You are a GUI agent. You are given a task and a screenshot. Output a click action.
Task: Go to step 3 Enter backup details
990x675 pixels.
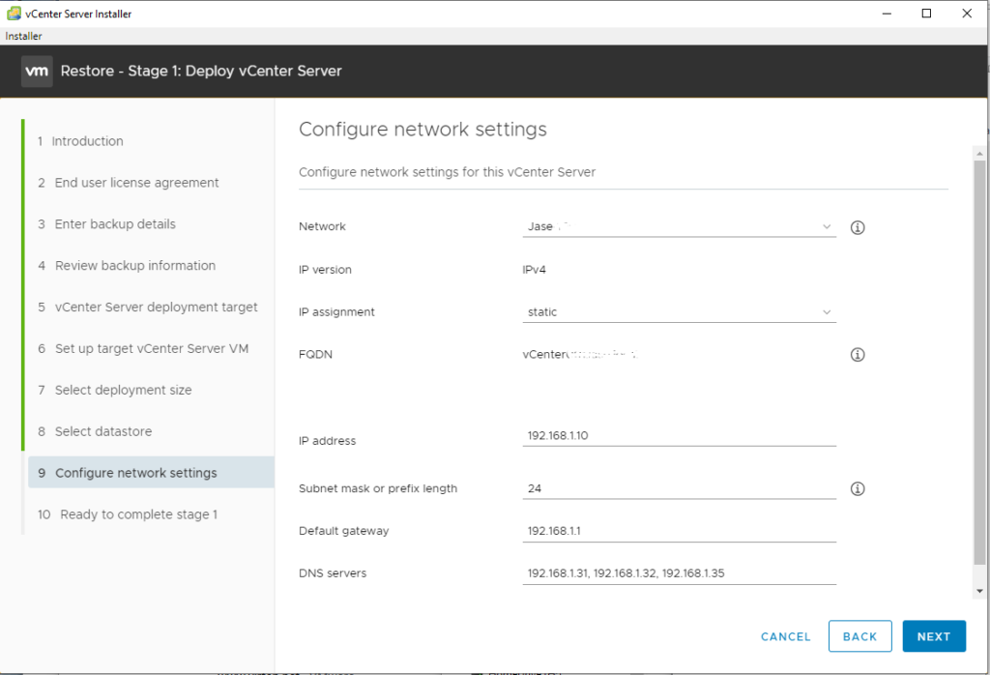tap(106, 224)
